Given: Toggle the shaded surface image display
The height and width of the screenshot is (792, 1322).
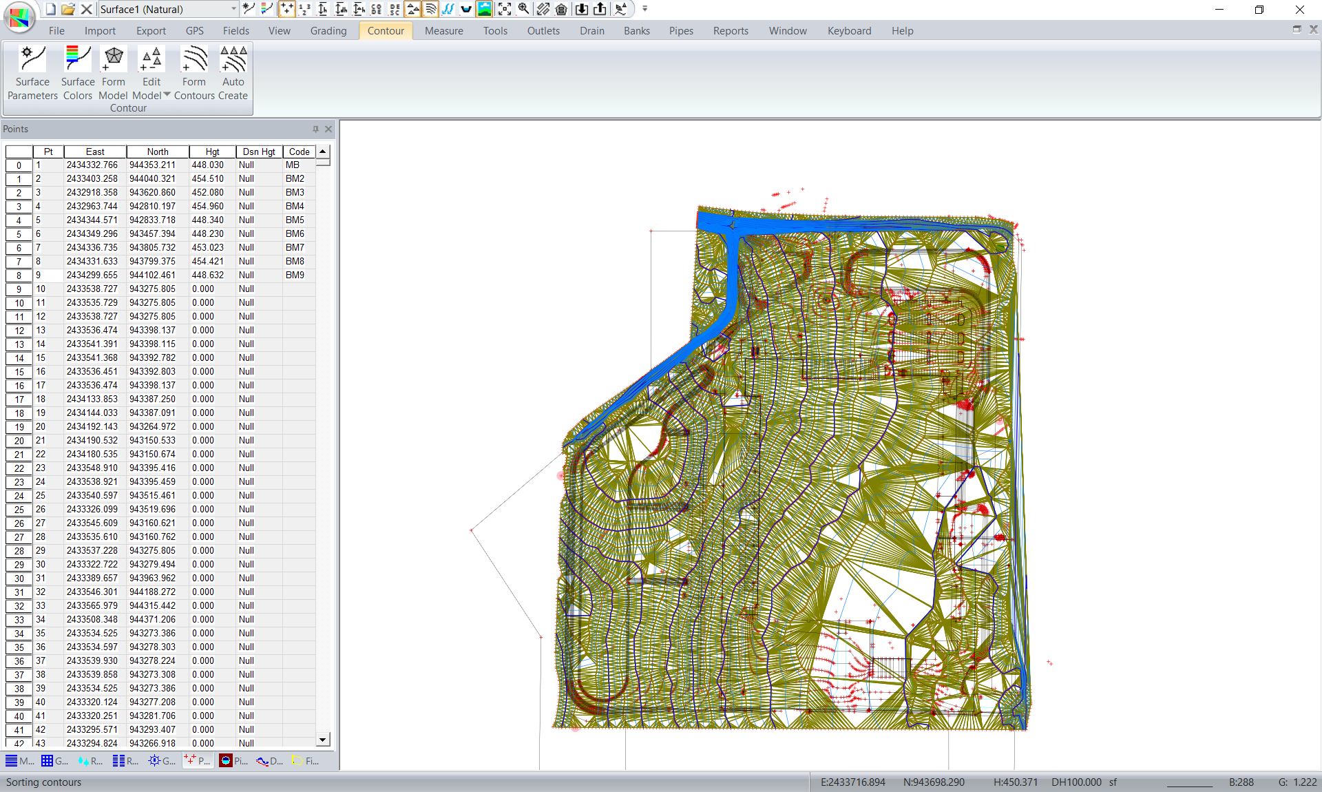Looking at the screenshot, I should click(485, 9).
